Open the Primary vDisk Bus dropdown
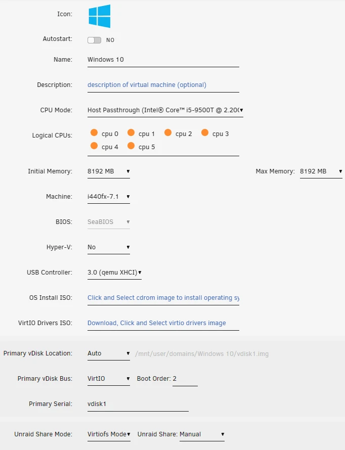345x450 pixels. 108,379
